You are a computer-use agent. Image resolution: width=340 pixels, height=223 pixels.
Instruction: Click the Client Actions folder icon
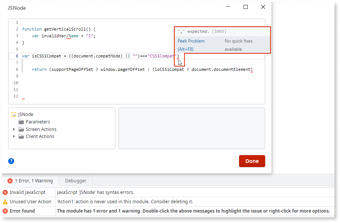[21, 136]
